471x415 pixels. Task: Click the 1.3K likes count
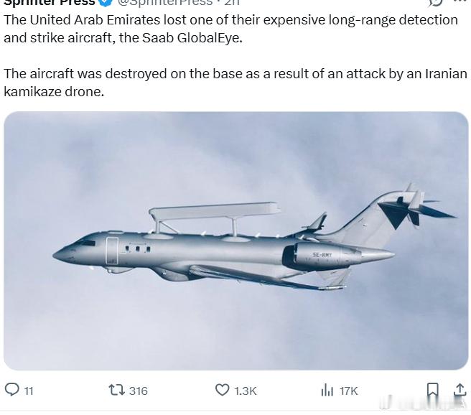pyautogui.click(x=246, y=391)
